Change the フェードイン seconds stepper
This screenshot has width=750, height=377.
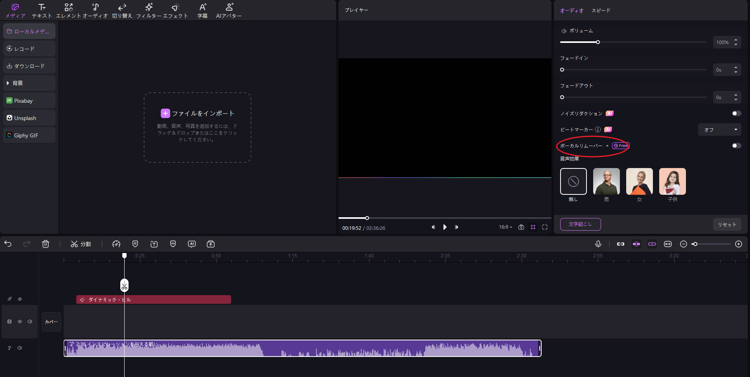coord(736,70)
